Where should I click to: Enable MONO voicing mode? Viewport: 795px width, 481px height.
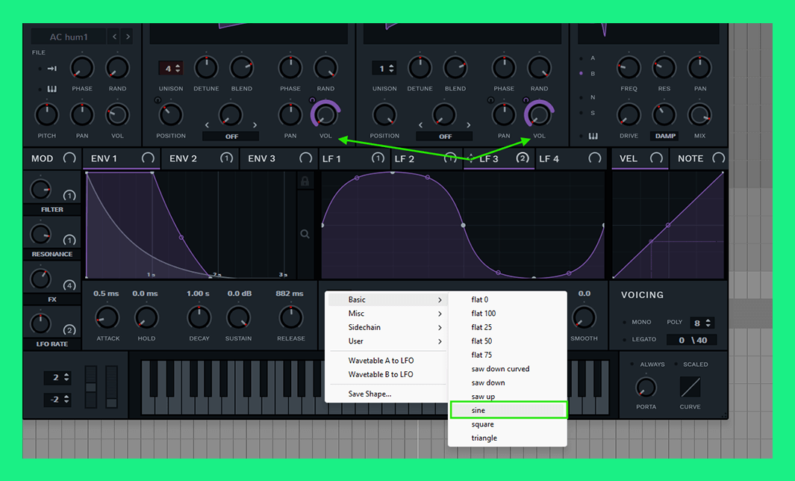(x=626, y=323)
